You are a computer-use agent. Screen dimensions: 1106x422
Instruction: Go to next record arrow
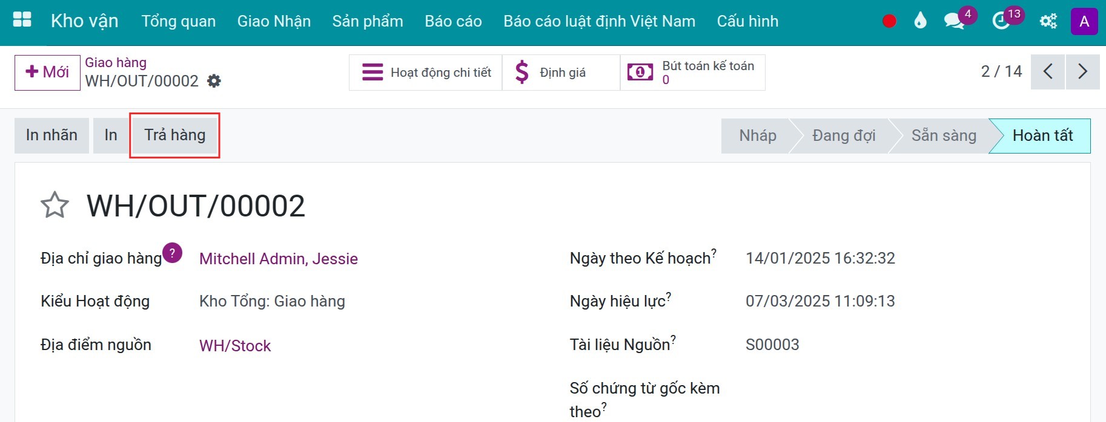[x=1083, y=72]
